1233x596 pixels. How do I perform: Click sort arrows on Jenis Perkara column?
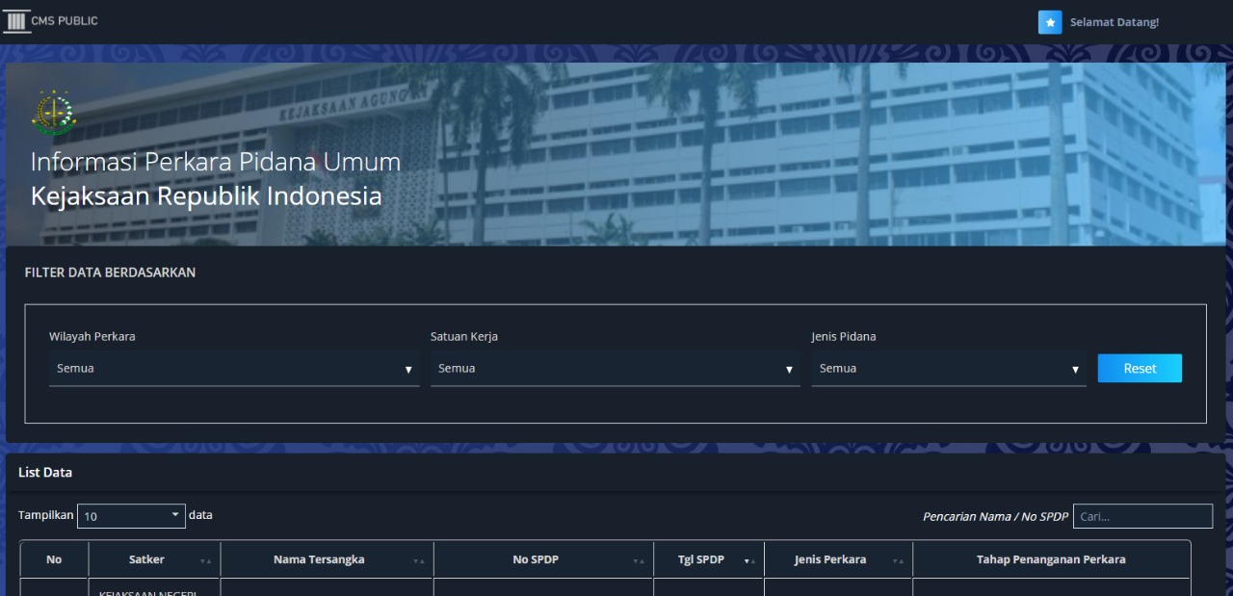tap(898, 560)
